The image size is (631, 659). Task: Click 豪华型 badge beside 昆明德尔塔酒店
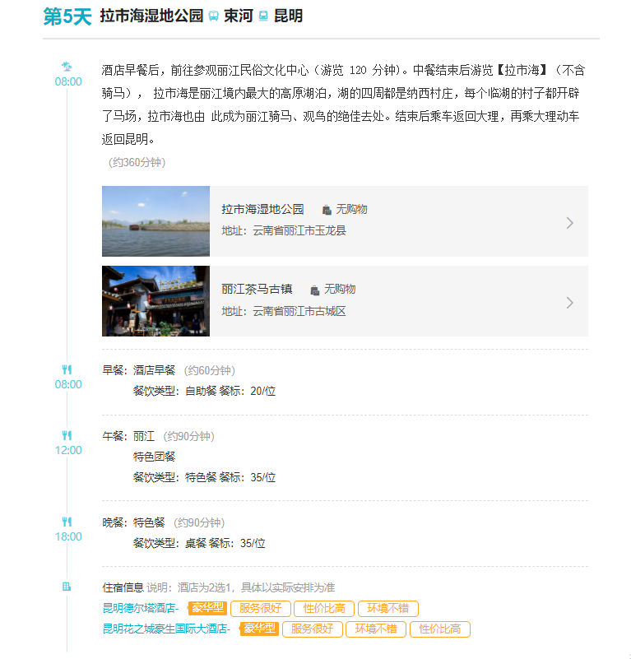coord(207,609)
